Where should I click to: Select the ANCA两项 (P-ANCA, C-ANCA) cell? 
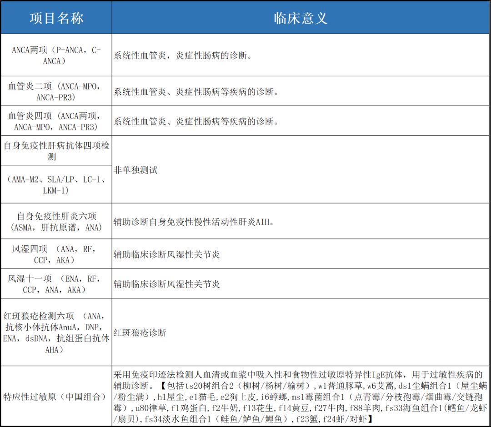click(56, 55)
